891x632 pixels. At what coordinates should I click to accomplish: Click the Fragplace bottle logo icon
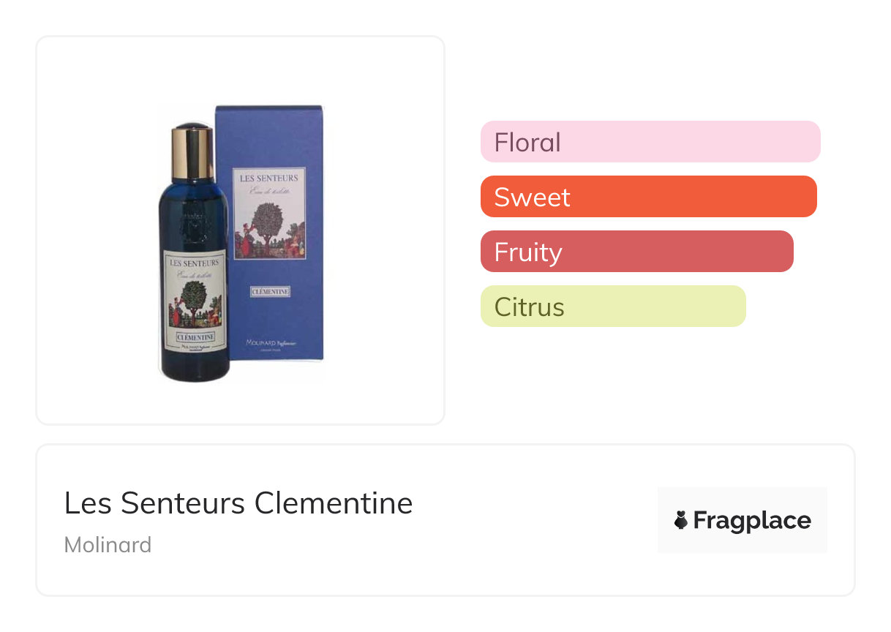pos(680,521)
